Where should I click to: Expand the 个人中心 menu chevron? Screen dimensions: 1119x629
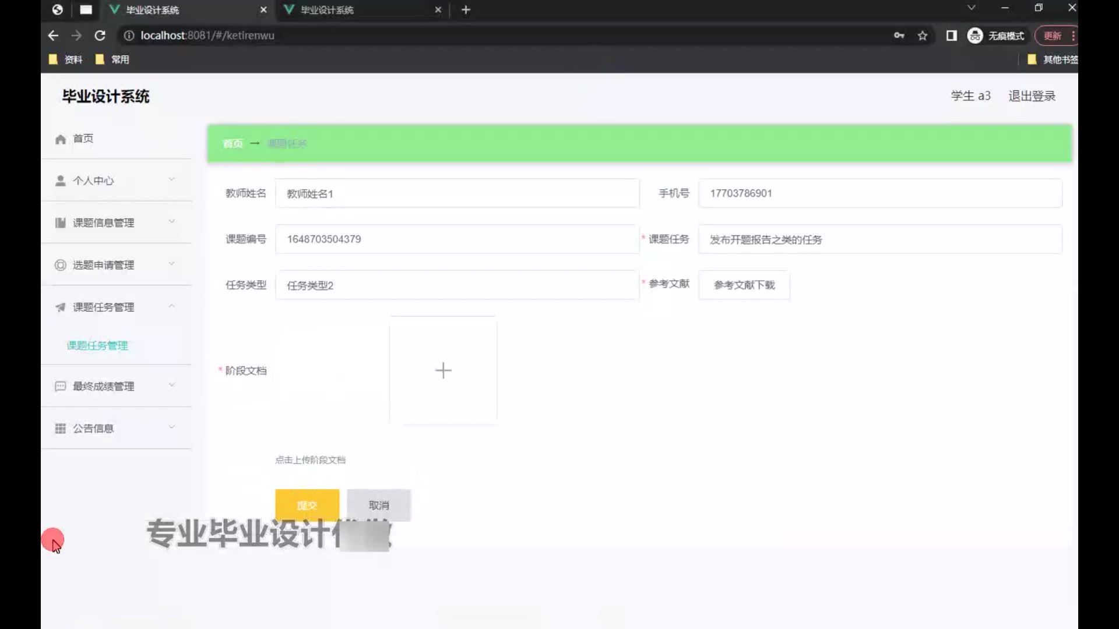[x=171, y=179]
